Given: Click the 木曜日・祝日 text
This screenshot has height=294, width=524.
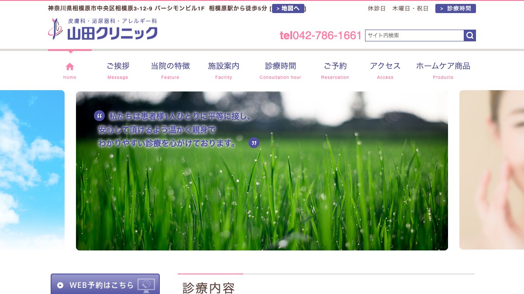Looking at the screenshot, I should (410, 8).
